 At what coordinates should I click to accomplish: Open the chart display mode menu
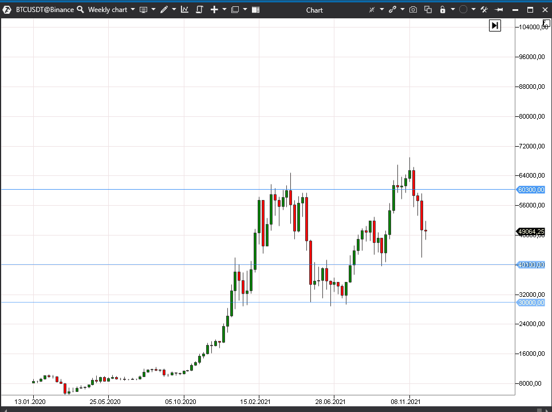pos(143,10)
